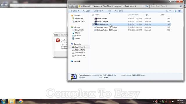
Task: Sort by Date modified column header
Action: (x=133, y=15)
